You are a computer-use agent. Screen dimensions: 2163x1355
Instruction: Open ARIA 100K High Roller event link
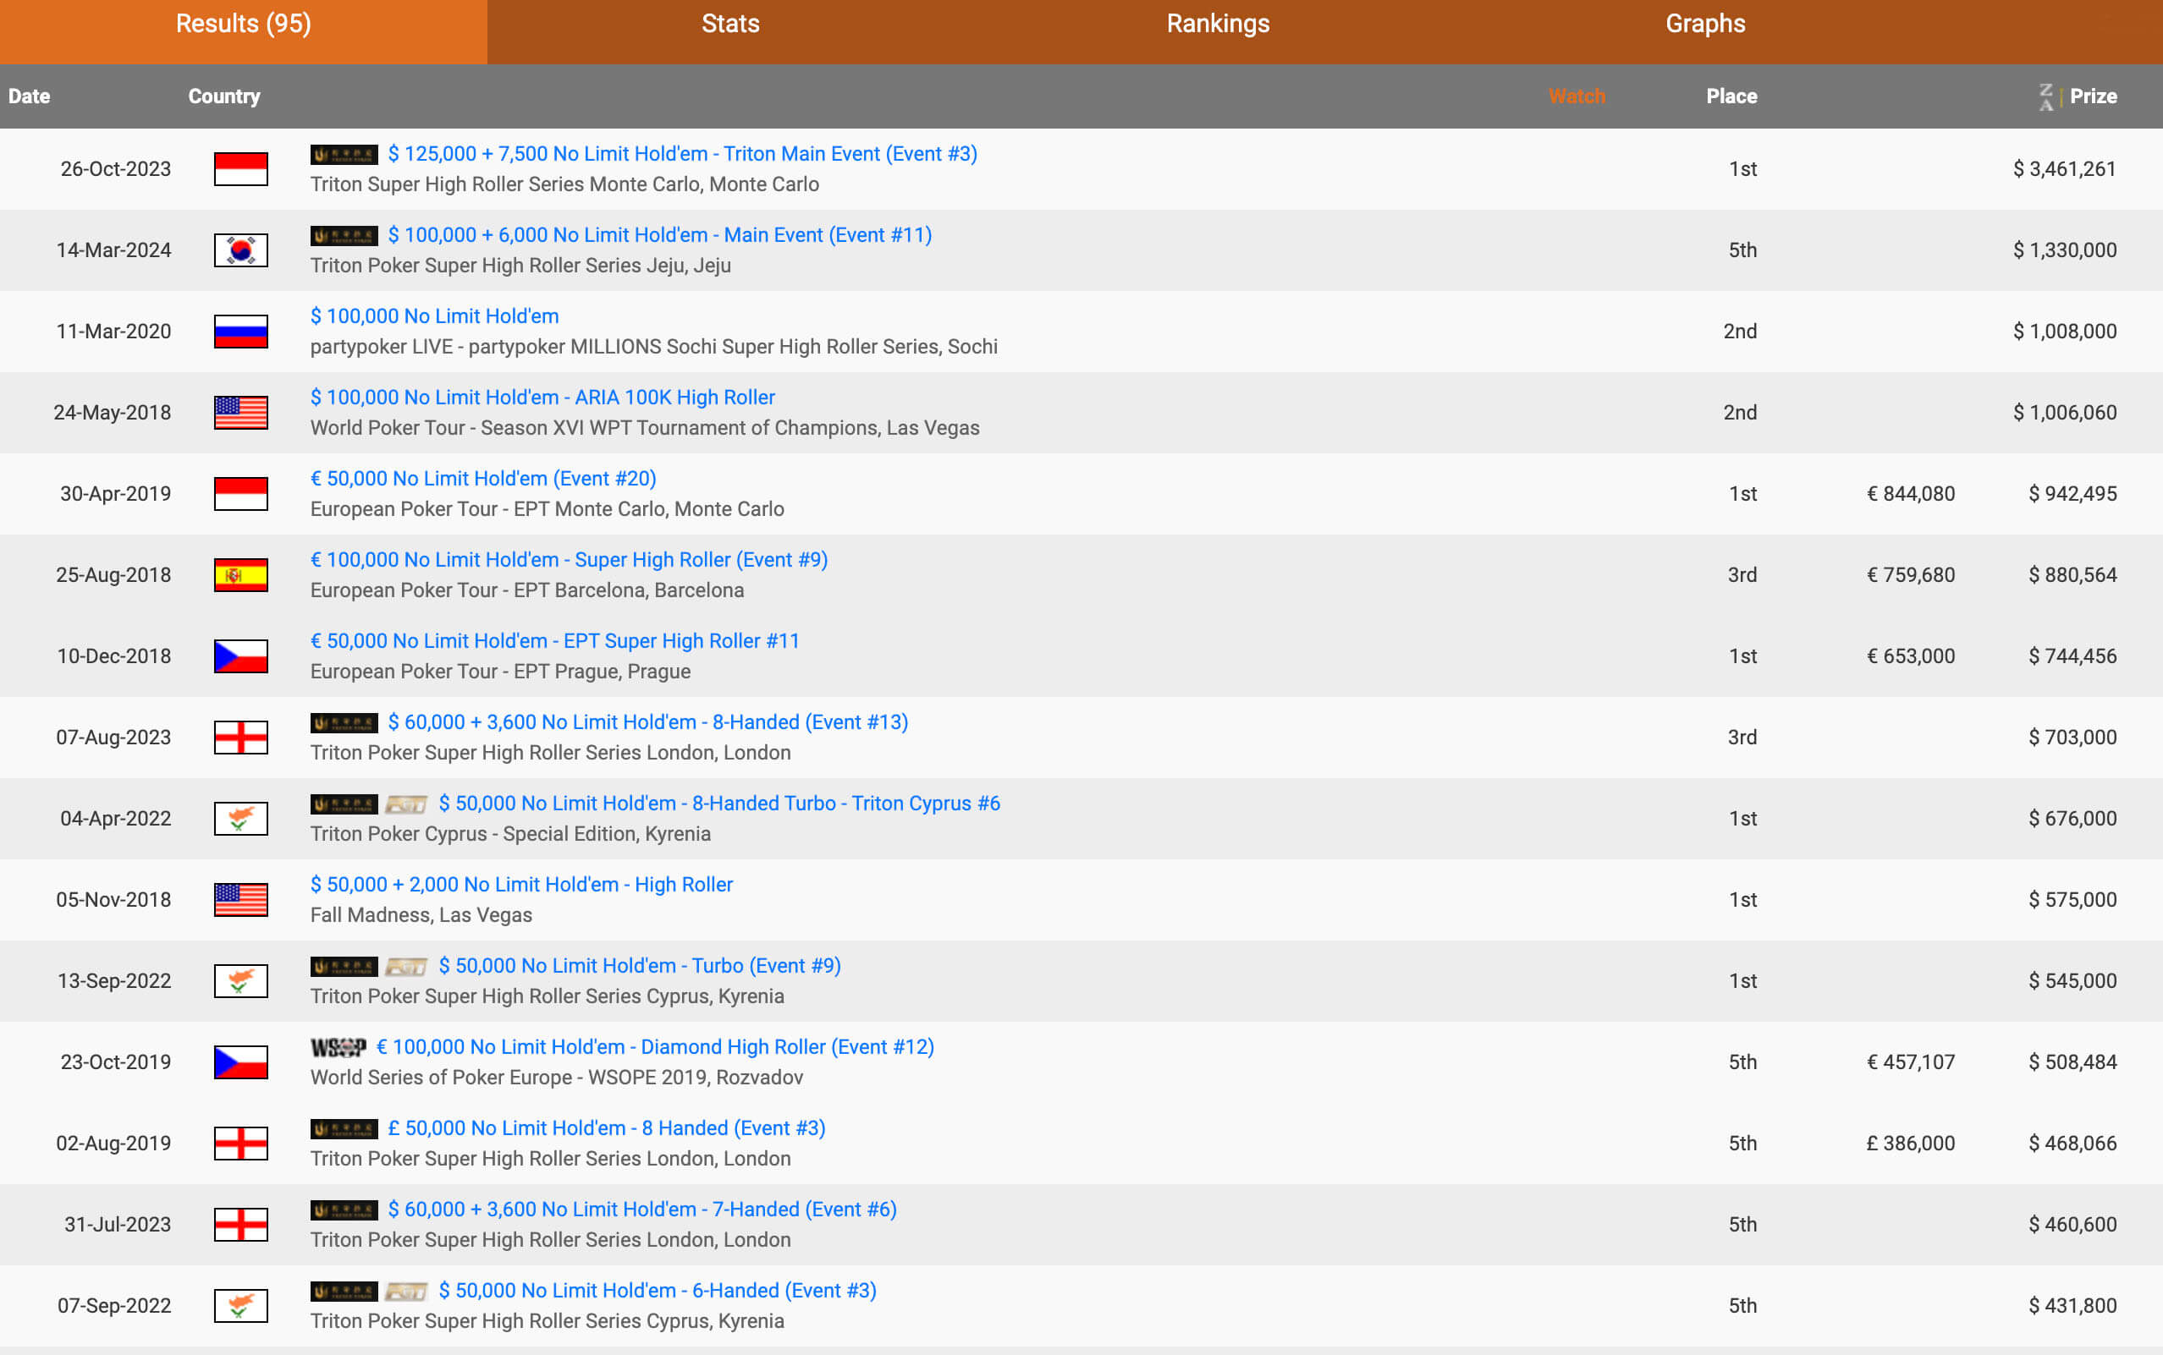click(542, 397)
